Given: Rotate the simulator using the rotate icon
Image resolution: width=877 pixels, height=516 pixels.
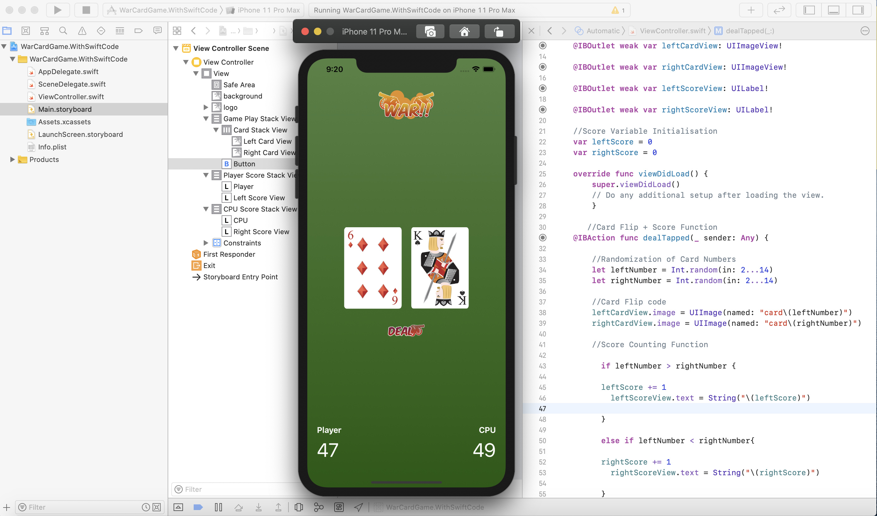Looking at the screenshot, I should [x=499, y=32].
